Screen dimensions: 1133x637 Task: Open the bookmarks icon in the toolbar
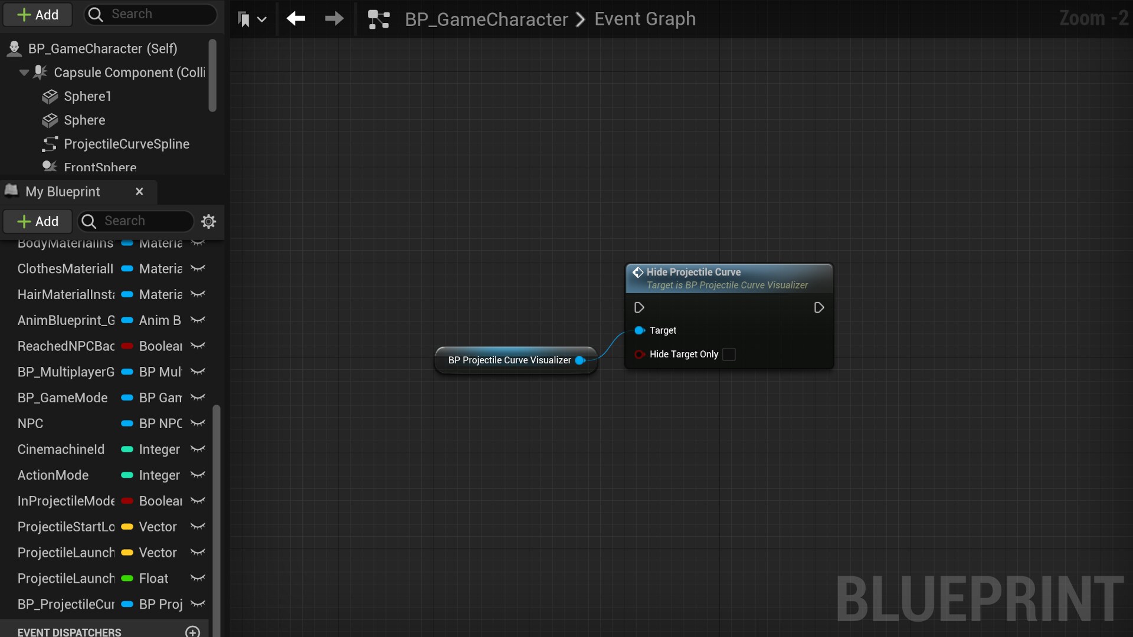(243, 18)
